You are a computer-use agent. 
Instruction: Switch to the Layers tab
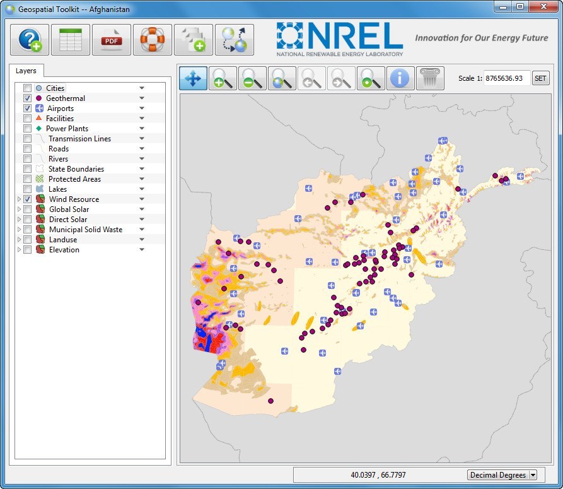[26, 71]
